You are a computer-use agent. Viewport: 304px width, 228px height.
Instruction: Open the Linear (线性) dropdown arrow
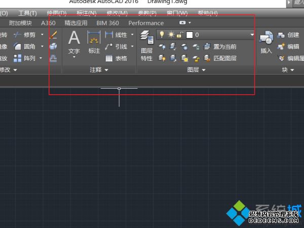pos(132,34)
